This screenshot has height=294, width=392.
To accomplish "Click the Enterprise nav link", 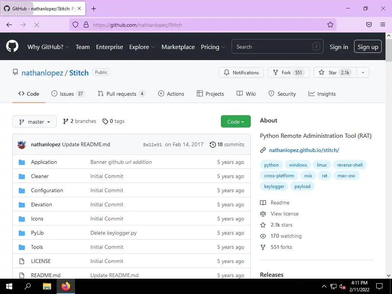I will click(109, 47).
